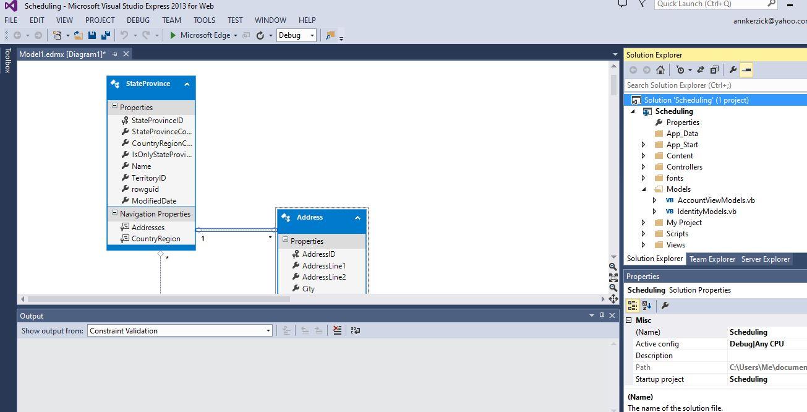The width and height of the screenshot is (807, 412).
Task: Pin the Output window via its pin icon
Action: click(601, 315)
